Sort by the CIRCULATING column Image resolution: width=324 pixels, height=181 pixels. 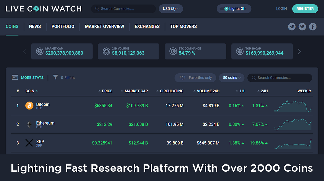pyautogui.click(x=170, y=91)
